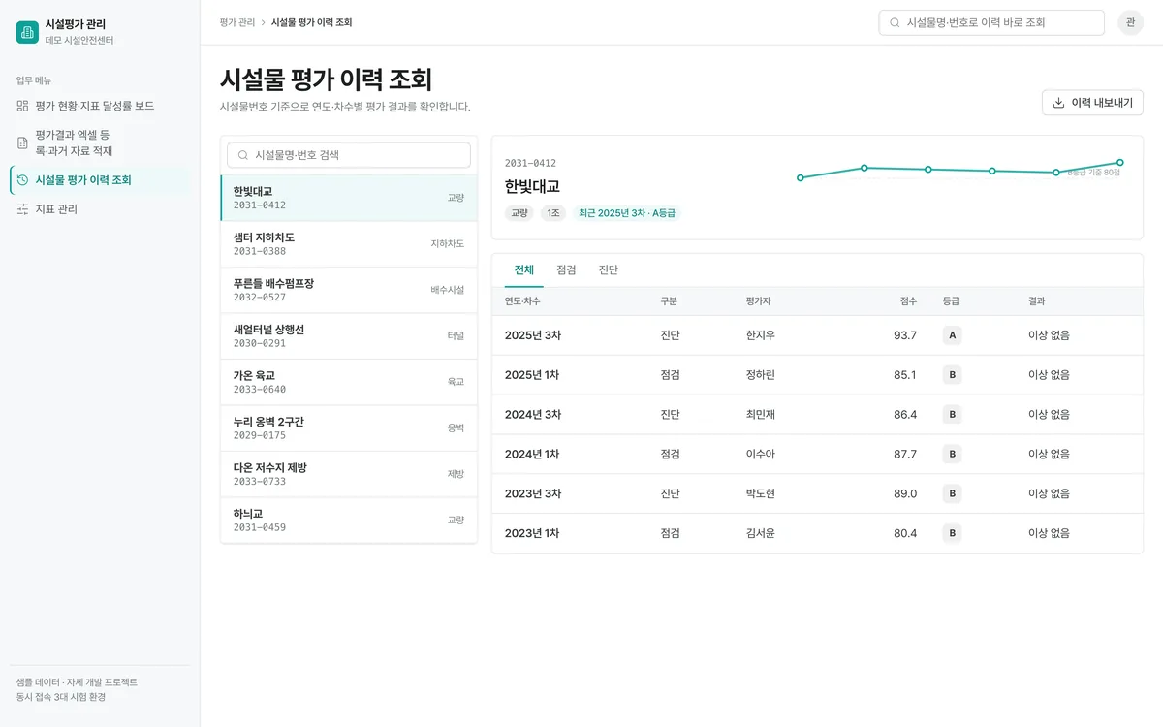Select 푸른들 배수펌프장 facility
Viewport: 1163px width, 727px height.
(x=349, y=290)
